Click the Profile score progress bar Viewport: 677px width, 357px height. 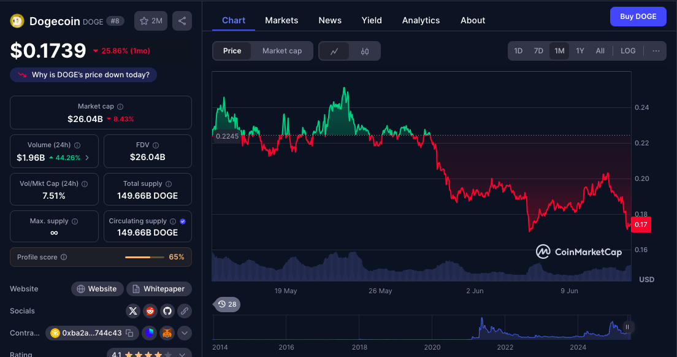point(145,257)
